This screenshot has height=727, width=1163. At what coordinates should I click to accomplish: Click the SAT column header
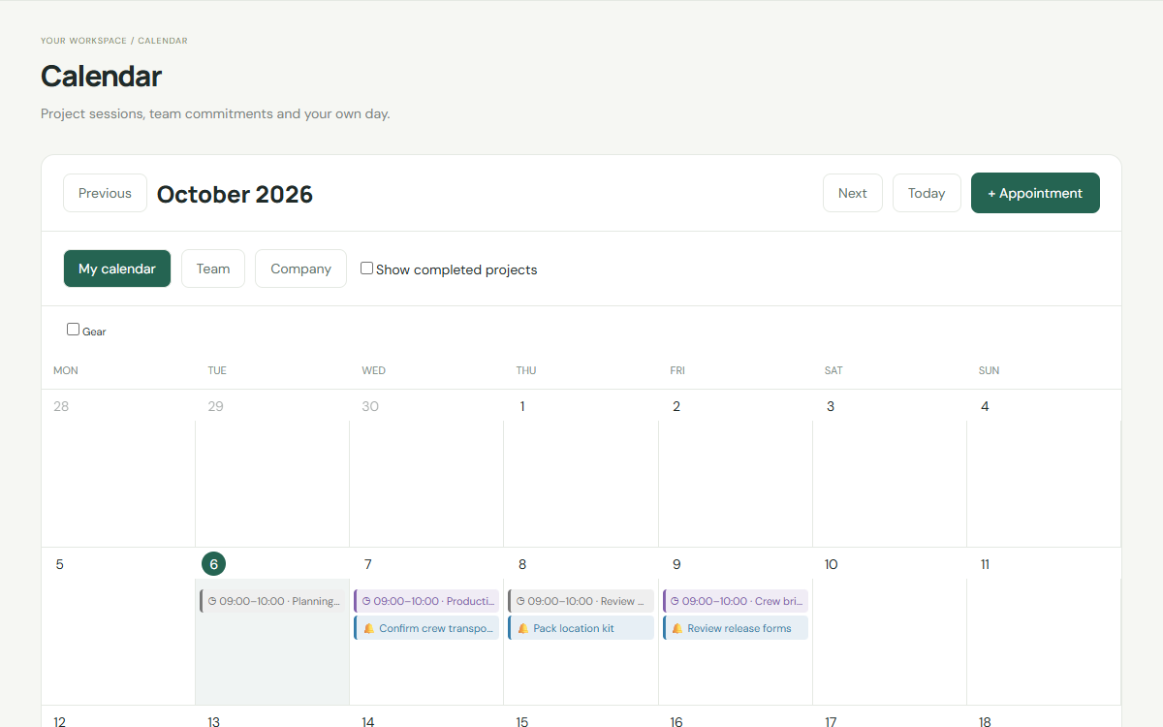click(x=833, y=370)
